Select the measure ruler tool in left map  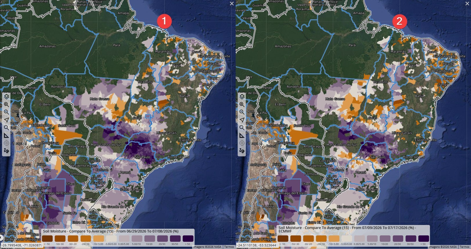pyautogui.click(x=6, y=135)
